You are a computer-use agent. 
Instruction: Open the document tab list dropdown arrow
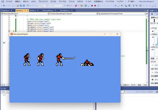pos(145,11)
